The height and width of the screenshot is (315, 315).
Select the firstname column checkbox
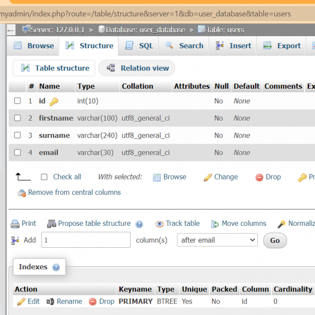pos(17,118)
